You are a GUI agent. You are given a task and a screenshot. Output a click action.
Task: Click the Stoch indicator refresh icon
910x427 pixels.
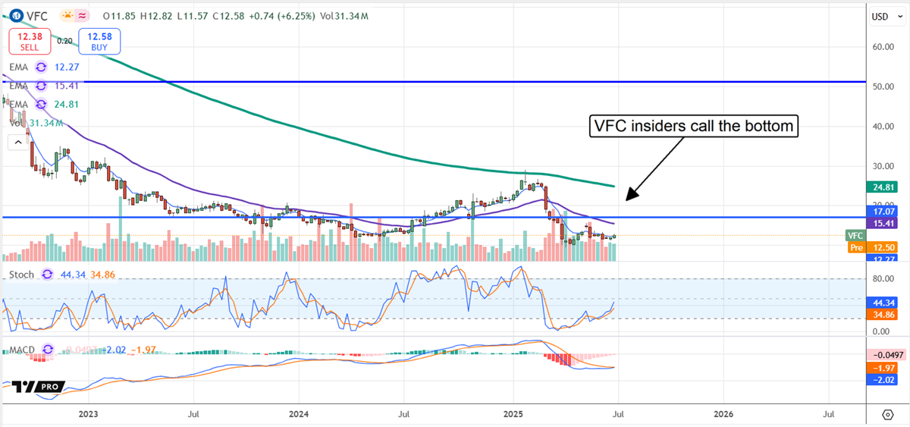(x=48, y=275)
